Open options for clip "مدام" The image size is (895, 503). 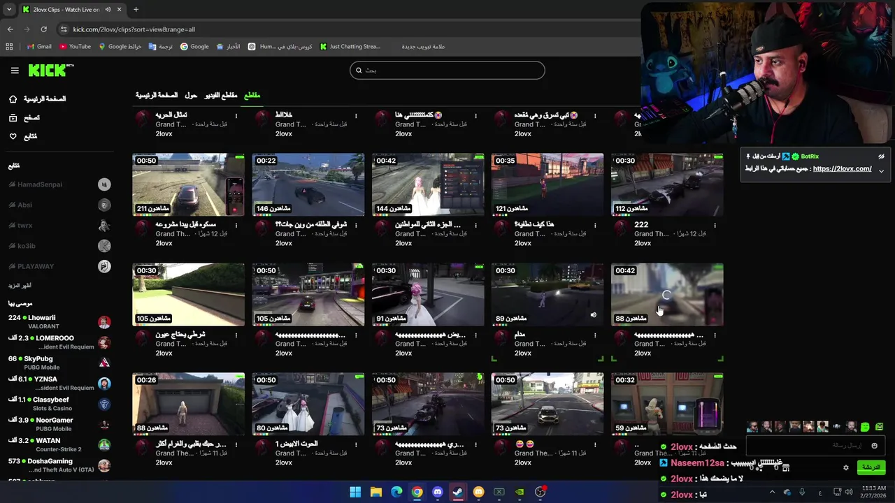(x=595, y=335)
